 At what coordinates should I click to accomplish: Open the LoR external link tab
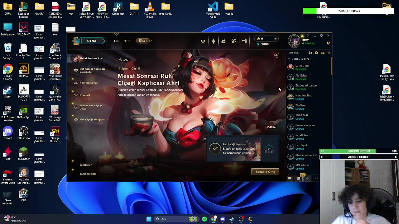[x=144, y=41]
